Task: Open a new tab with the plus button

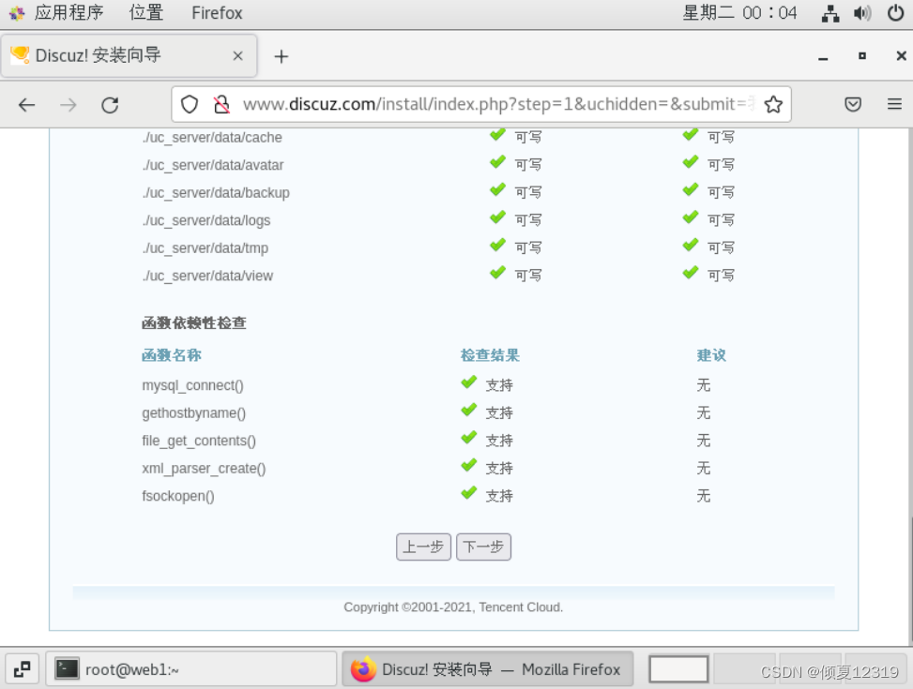Action: (282, 56)
